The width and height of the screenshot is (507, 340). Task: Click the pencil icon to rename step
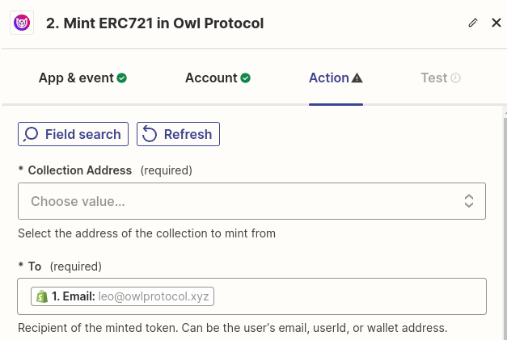(x=473, y=23)
